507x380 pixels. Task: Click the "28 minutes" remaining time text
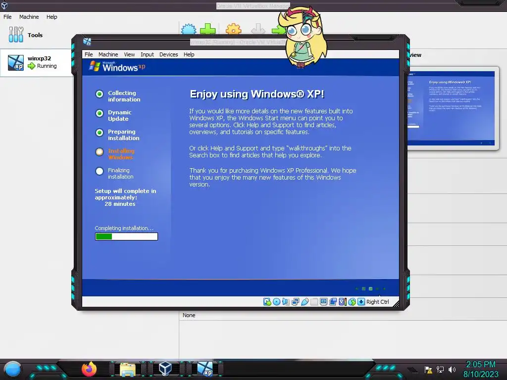pyautogui.click(x=120, y=204)
